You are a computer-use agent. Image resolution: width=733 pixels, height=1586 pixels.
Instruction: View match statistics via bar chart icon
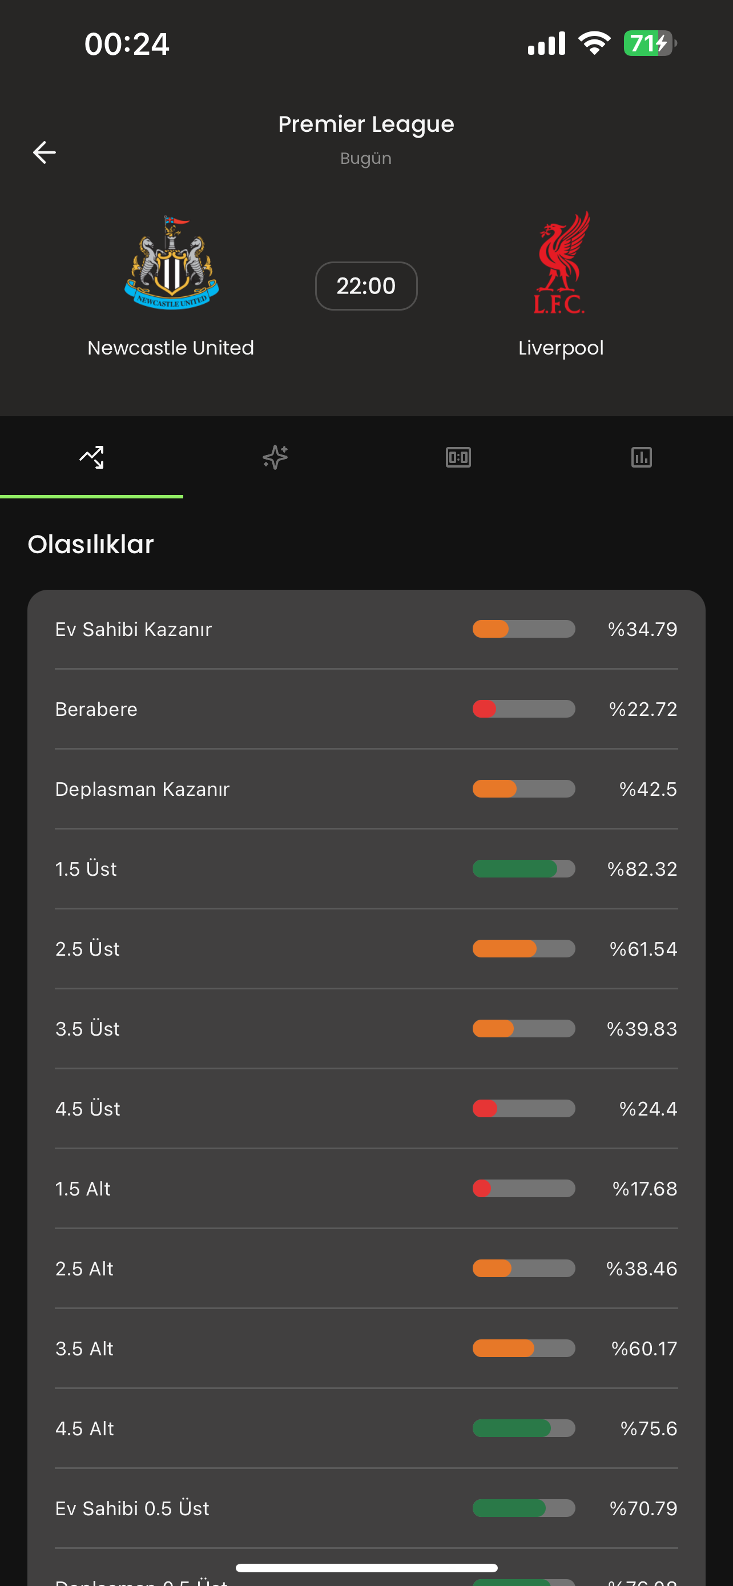[641, 457]
